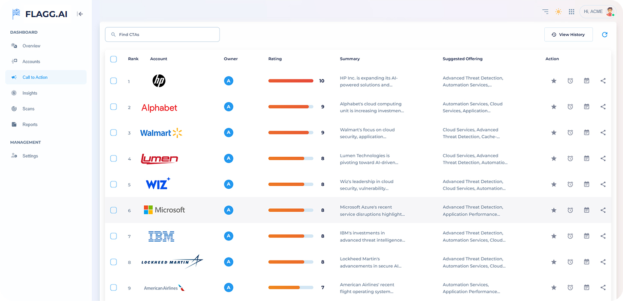This screenshot has height=301, width=623.
Task: Open calendar for Microsoft row
Action: (587, 210)
